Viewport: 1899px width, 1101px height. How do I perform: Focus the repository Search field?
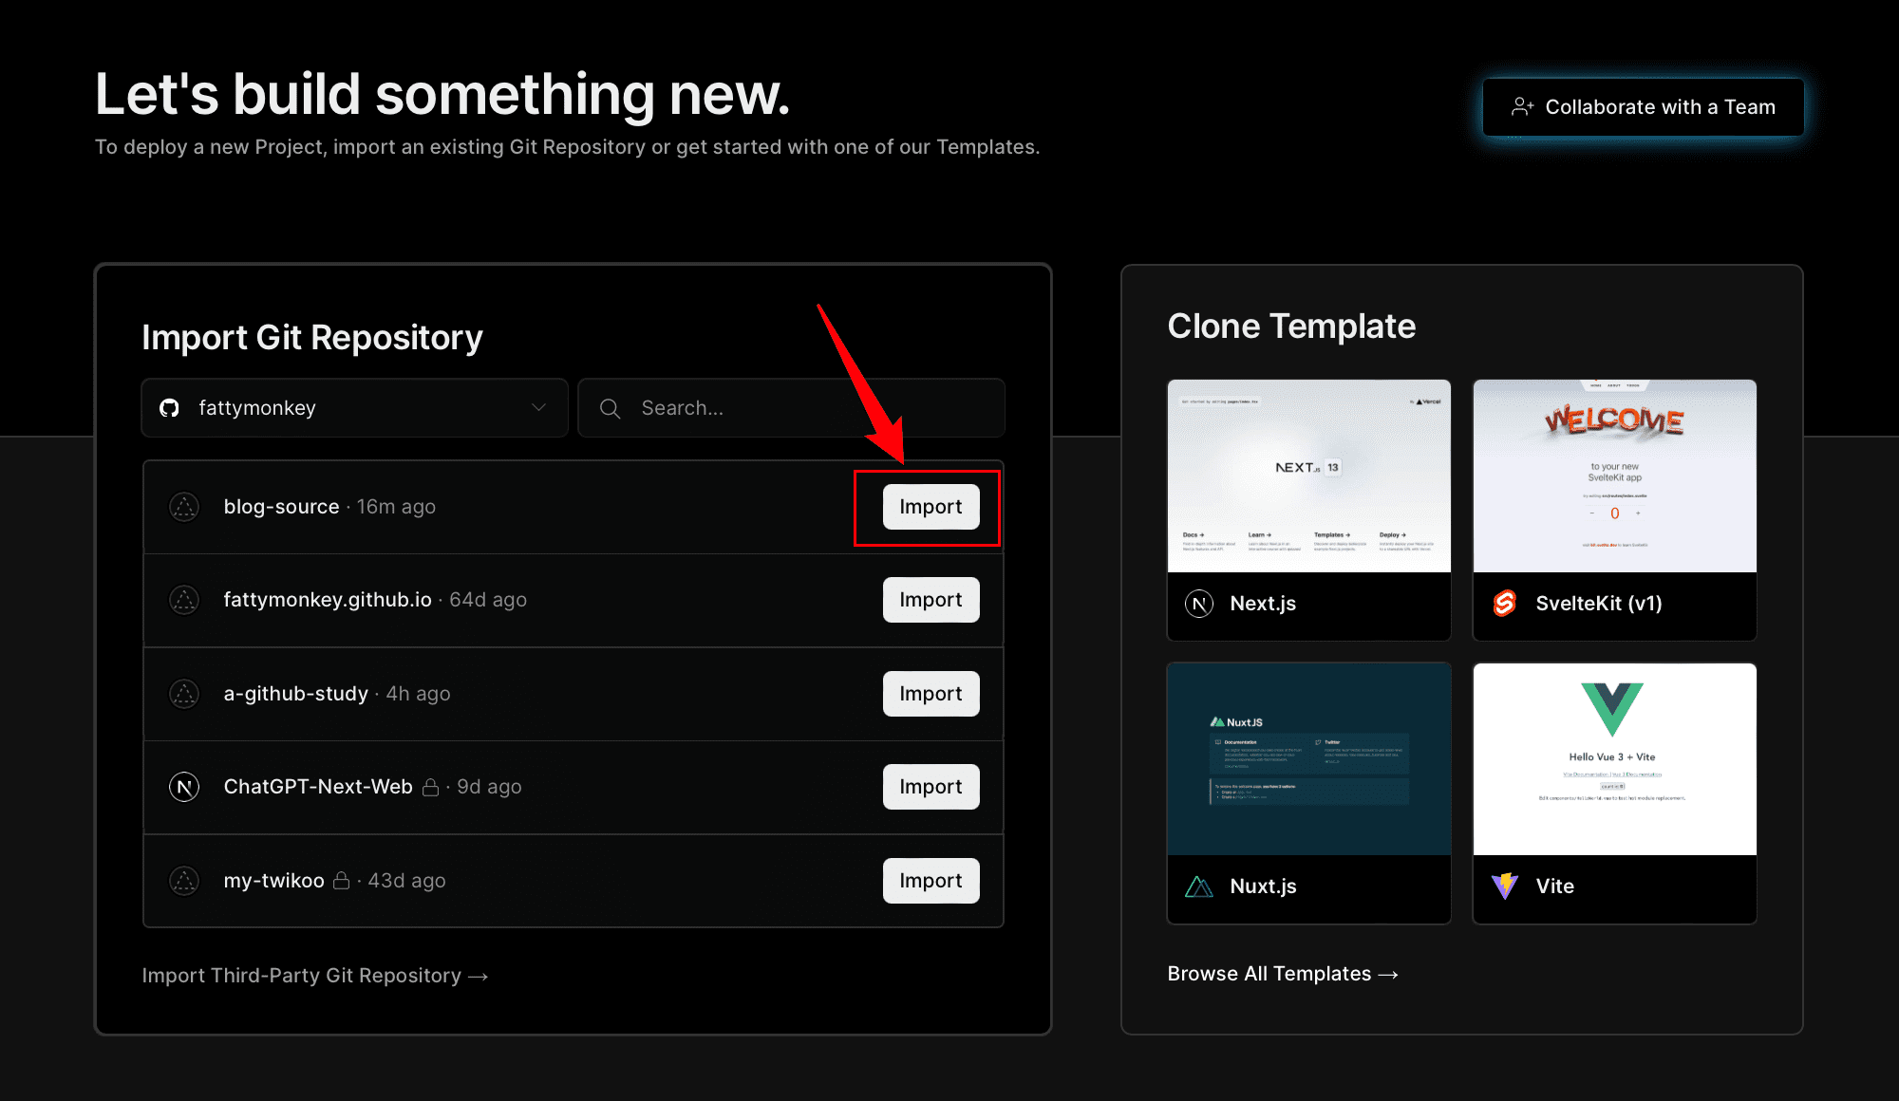(791, 408)
